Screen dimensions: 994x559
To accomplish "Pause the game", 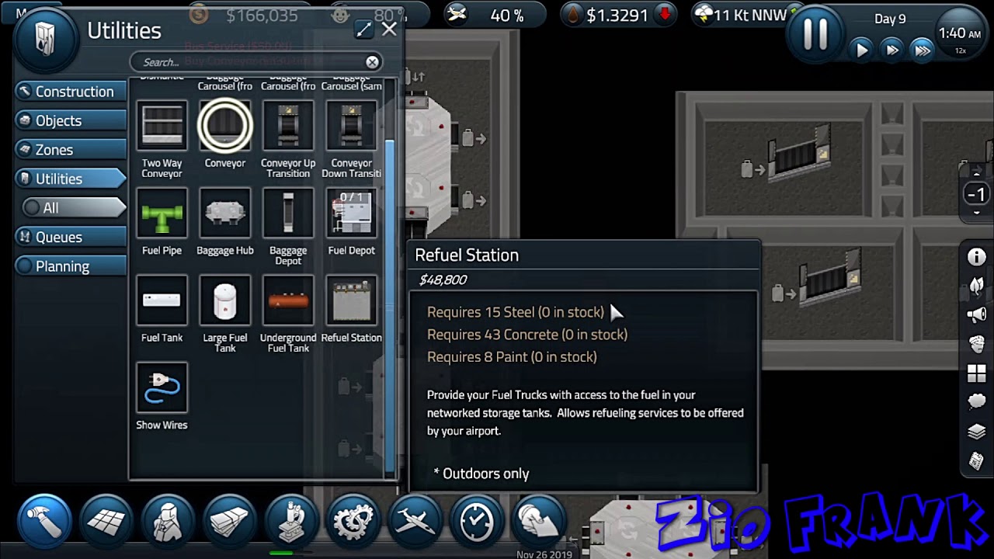I will click(815, 33).
